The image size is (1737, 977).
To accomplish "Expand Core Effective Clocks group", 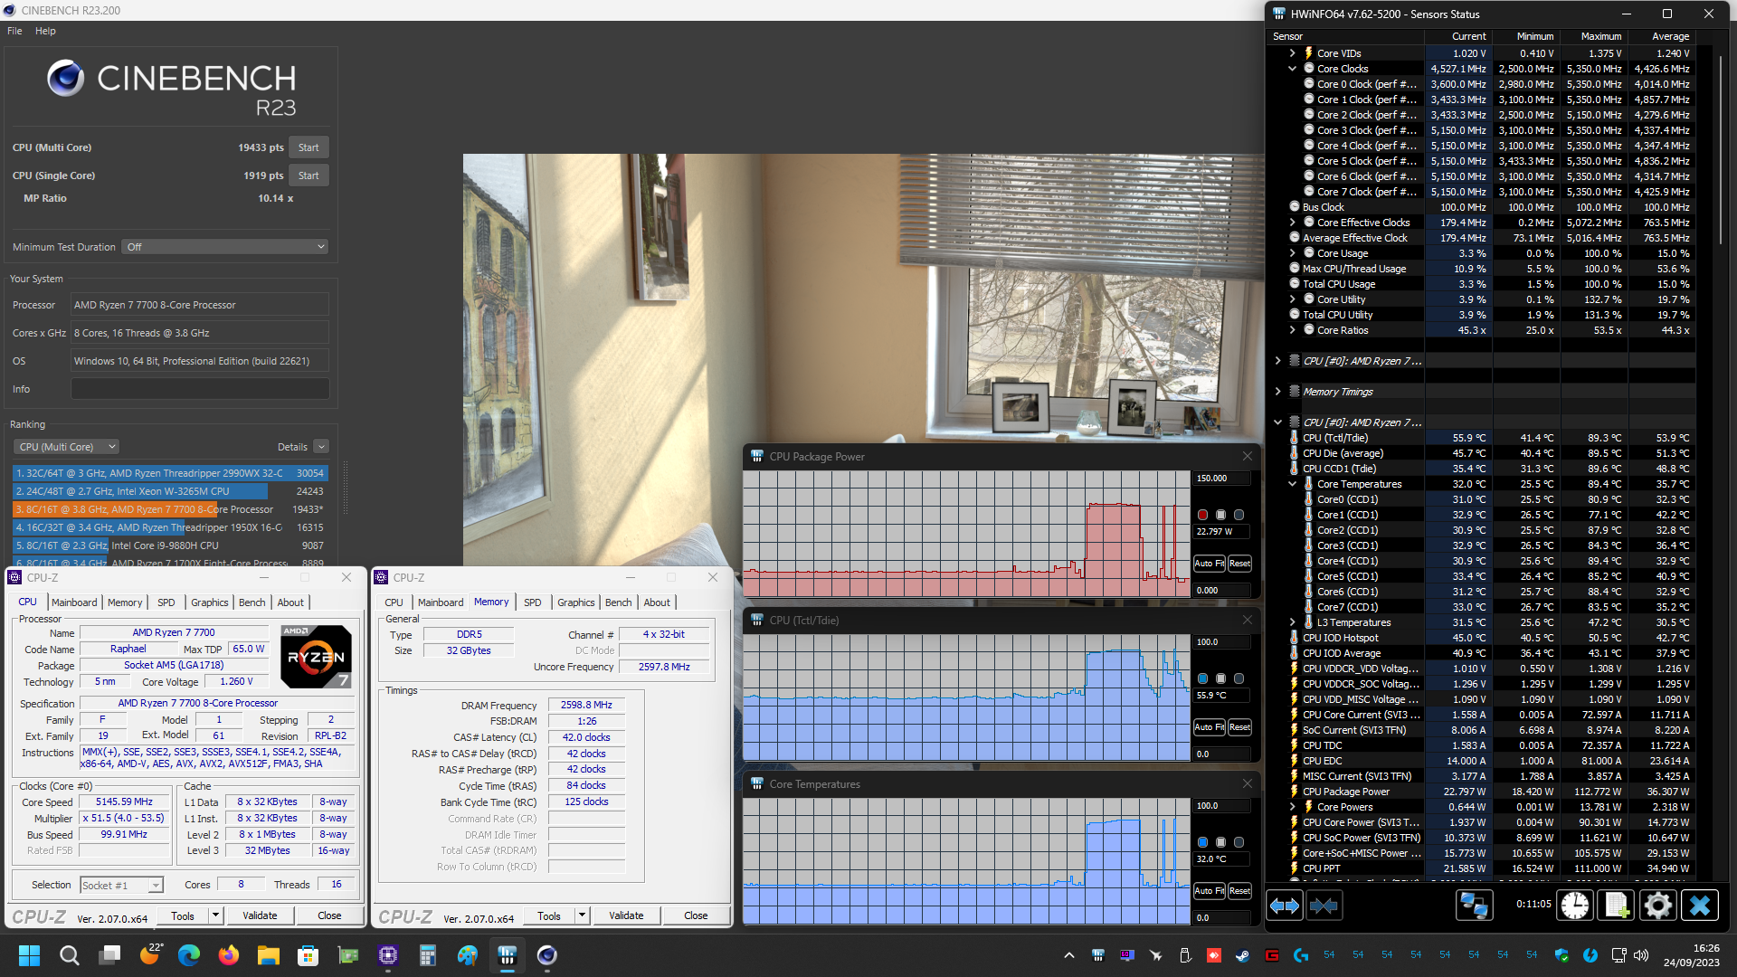I will [x=1292, y=223].
